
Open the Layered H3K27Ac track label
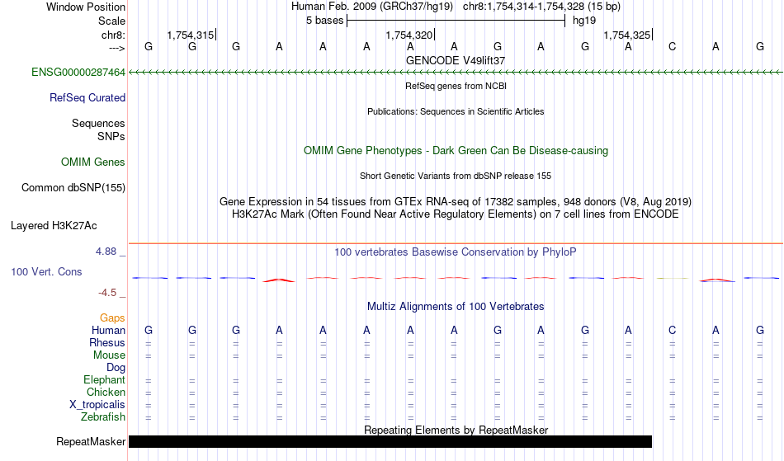click(x=54, y=226)
